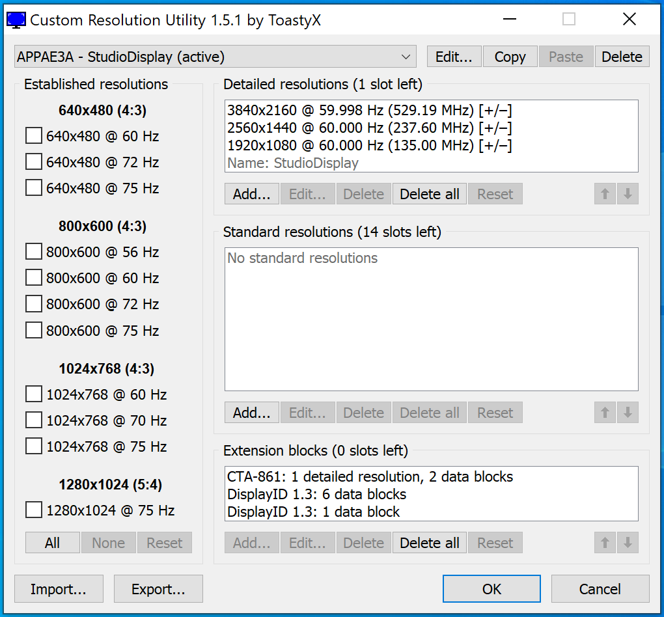Click move-up arrow in Extension blocks
Viewport: 664px width, 617px height.
[x=605, y=543]
